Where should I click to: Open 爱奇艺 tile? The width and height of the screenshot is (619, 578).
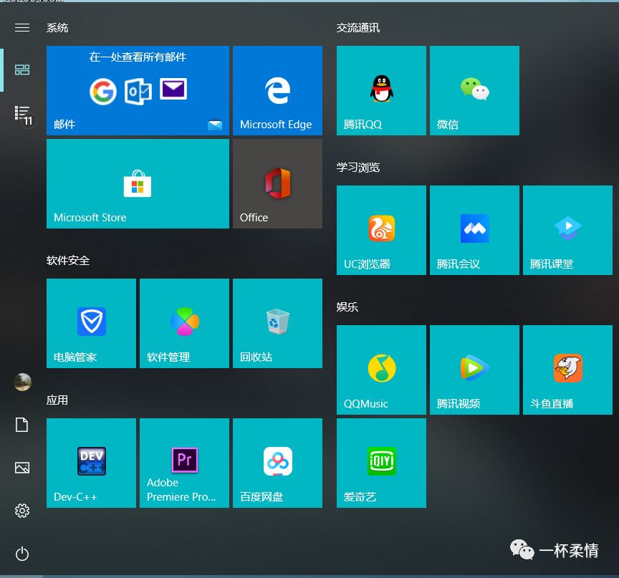tap(381, 463)
